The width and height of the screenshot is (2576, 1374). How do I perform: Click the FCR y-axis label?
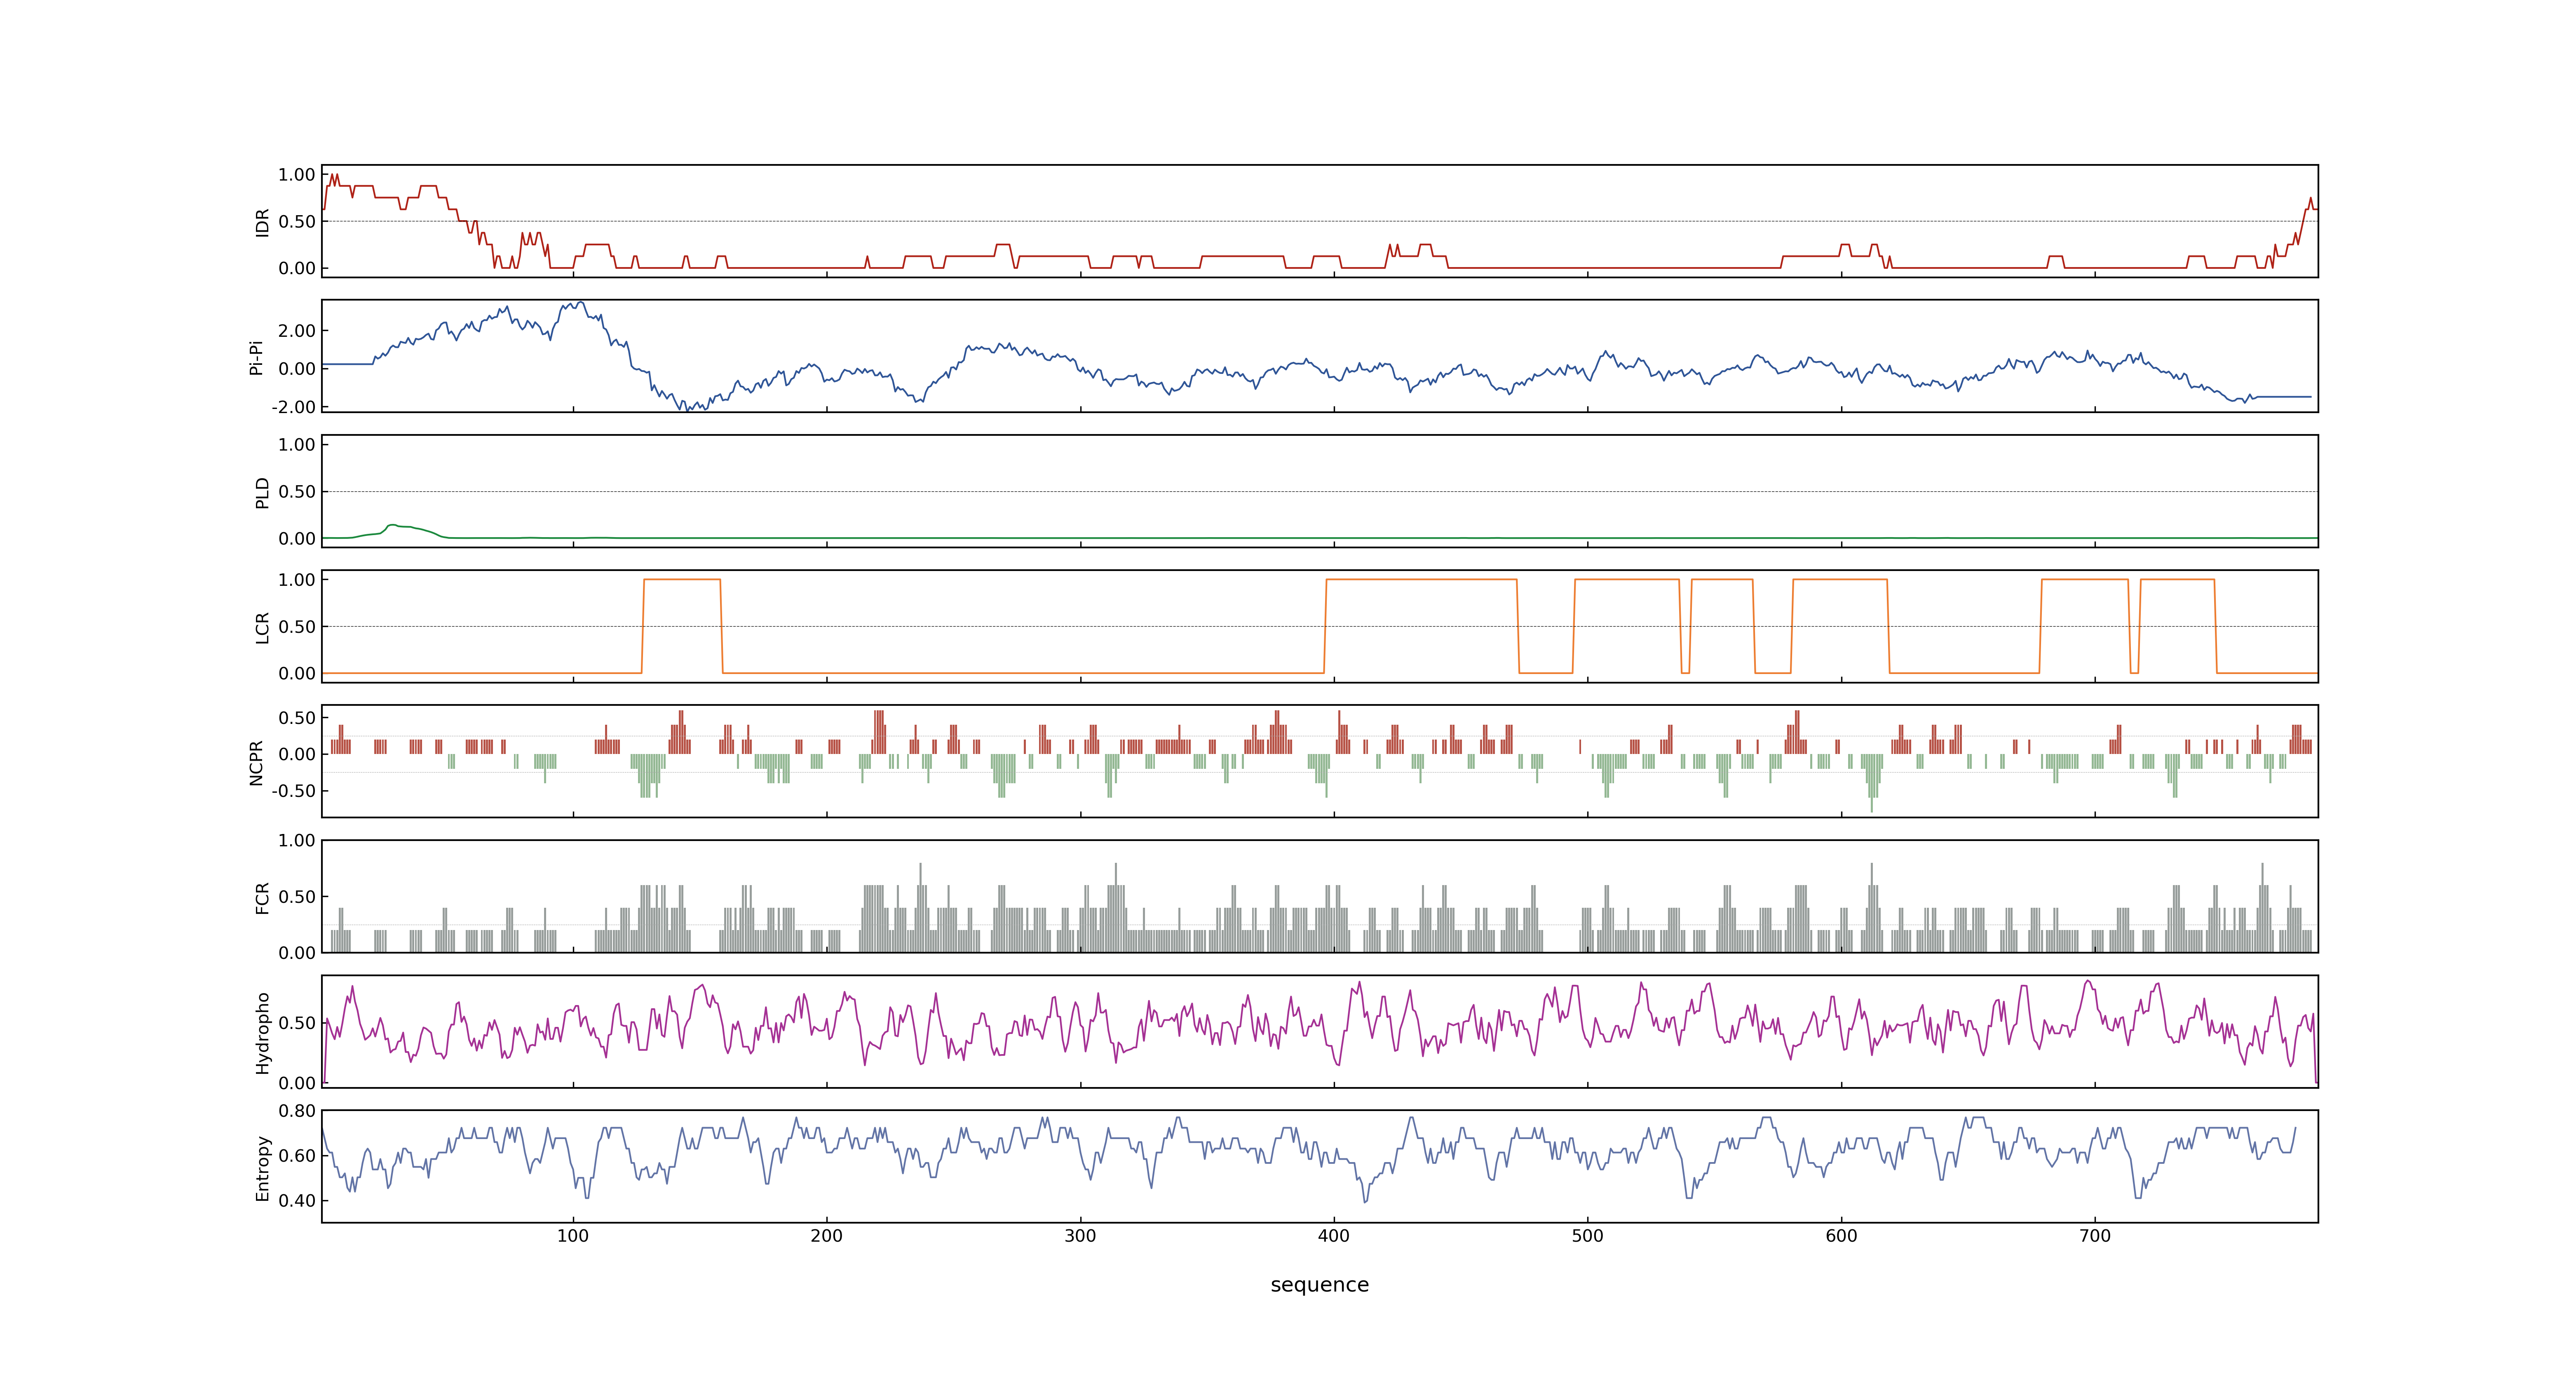click(x=262, y=897)
